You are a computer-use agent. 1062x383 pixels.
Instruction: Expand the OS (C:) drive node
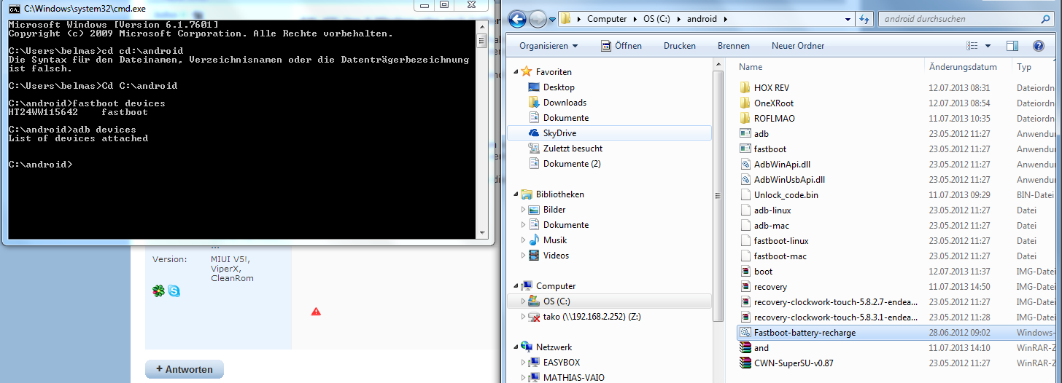coord(524,301)
